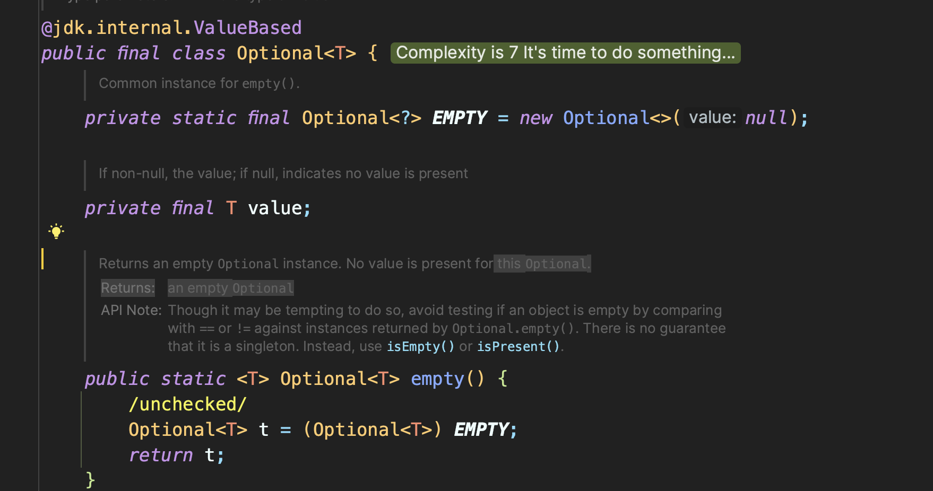
Task: Click the 'Complexity is 7' inlay hint
Action: tap(565, 53)
